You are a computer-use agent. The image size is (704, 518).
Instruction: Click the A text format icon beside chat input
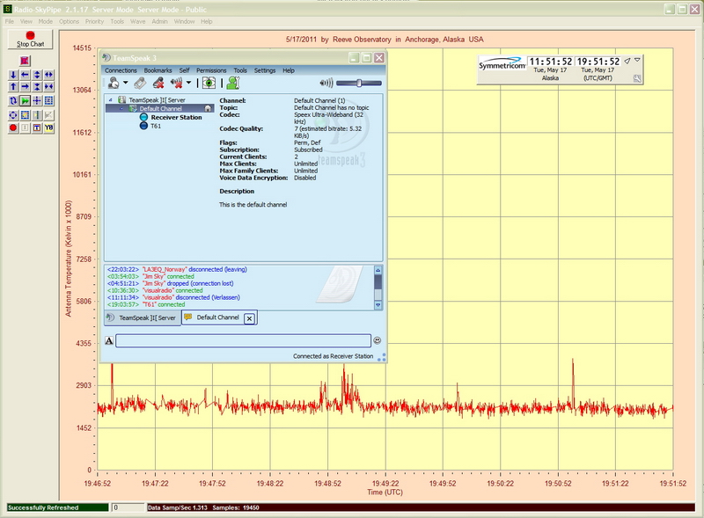point(109,340)
